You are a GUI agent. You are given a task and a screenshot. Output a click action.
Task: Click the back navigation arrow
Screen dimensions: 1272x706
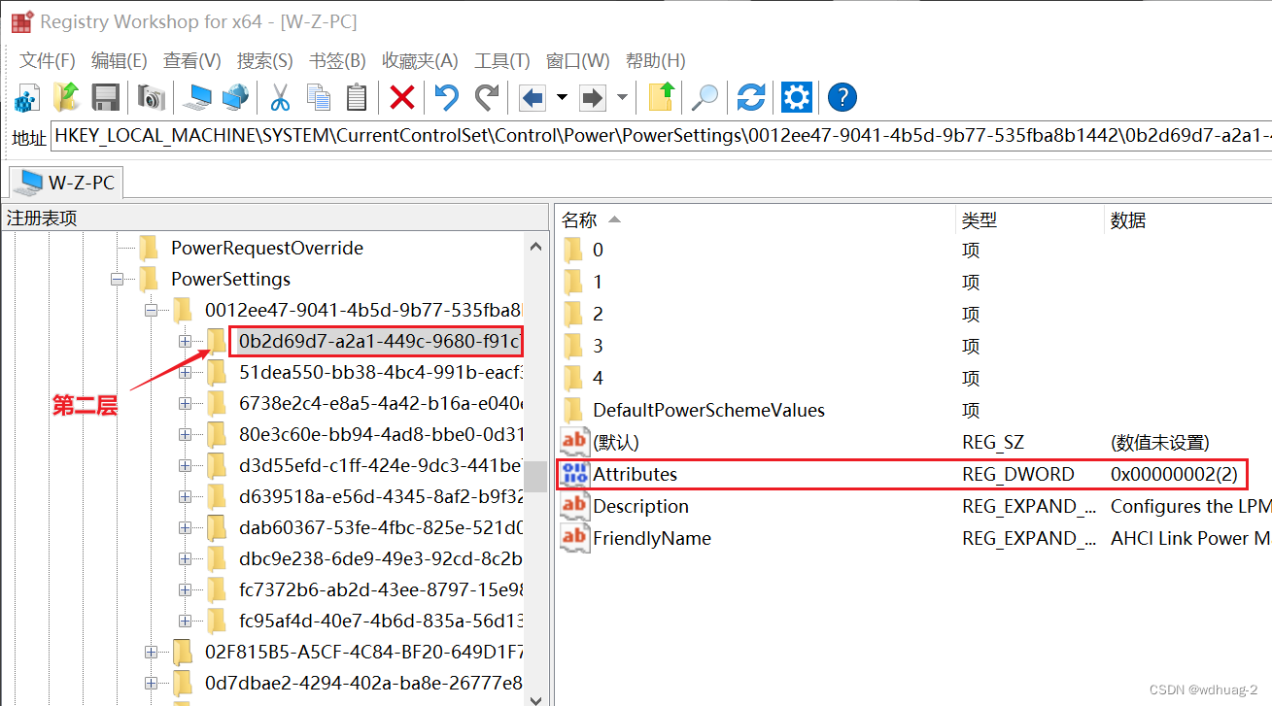coord(533,97)
